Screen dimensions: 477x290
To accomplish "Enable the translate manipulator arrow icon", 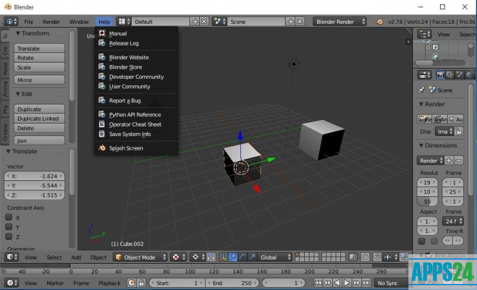I will 233,257.
